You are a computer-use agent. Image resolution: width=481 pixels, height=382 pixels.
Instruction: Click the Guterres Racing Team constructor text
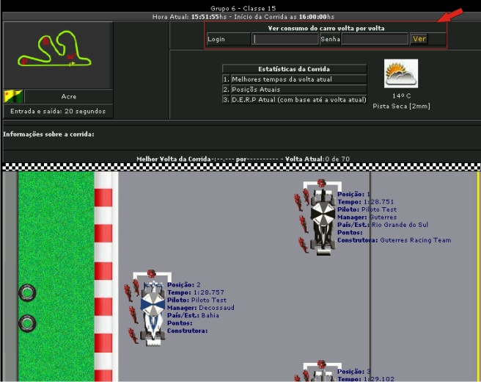(415, 240)
